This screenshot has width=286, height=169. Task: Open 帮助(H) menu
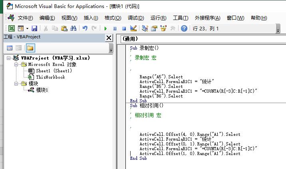259,18
